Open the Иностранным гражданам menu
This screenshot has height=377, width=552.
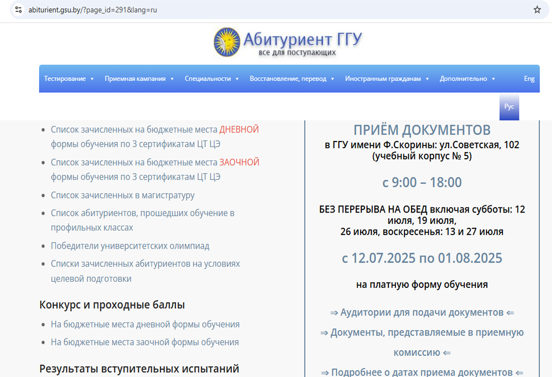pos(386,79)
